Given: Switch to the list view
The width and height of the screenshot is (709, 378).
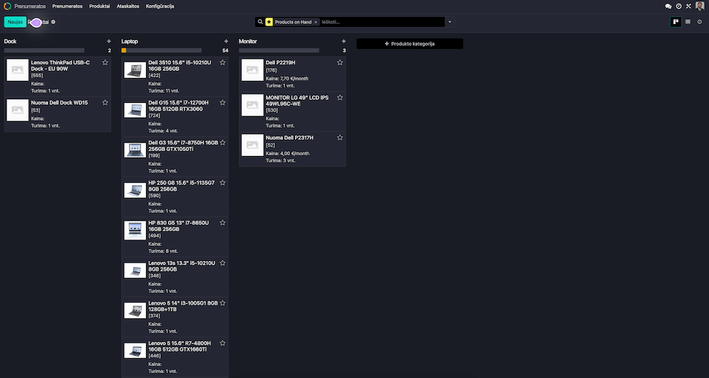Looking at the screenshot, I should [688, 22].
